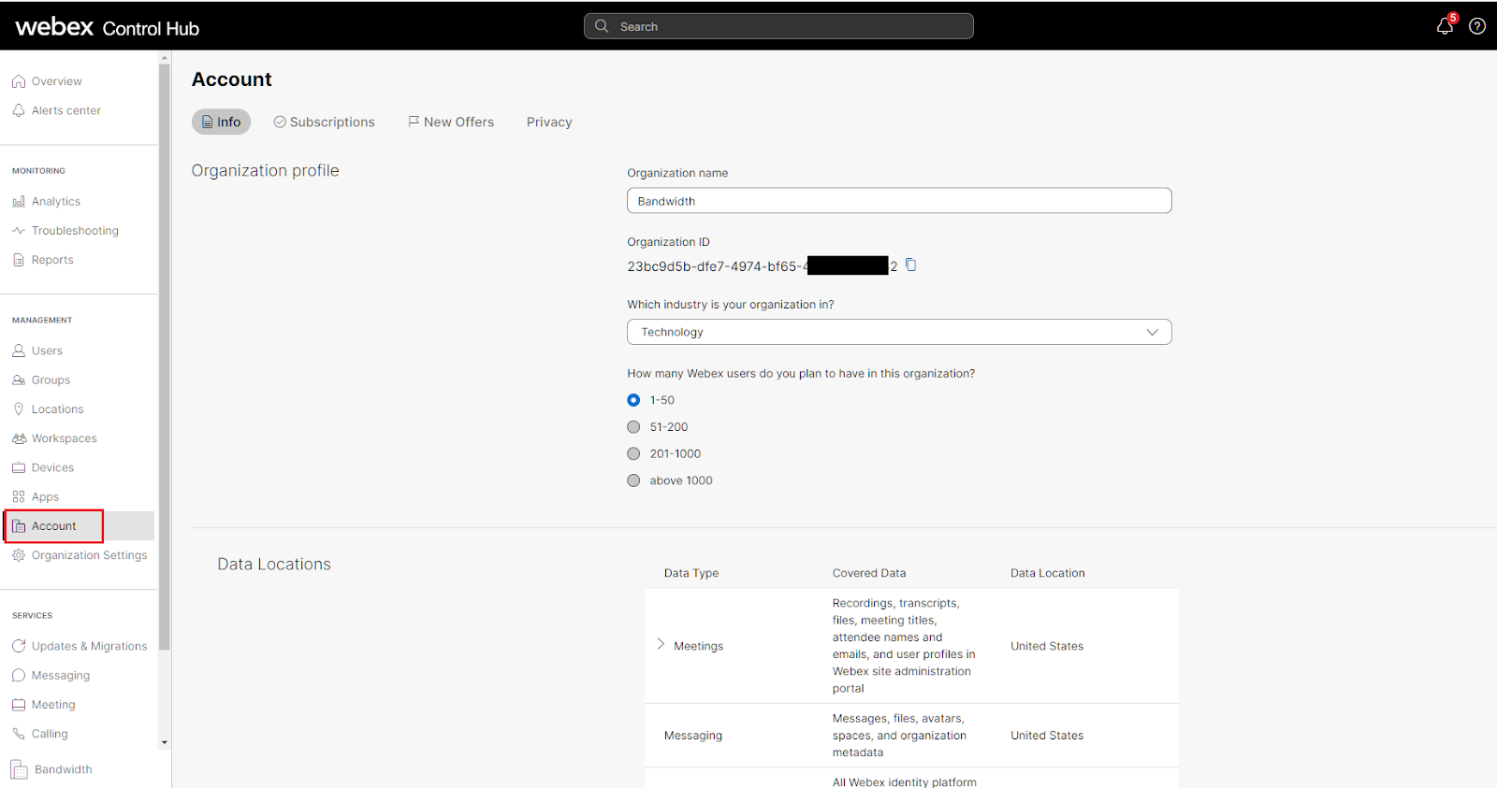
Task: Click the Devices icon in the sidebar
Action: [19, 467]
